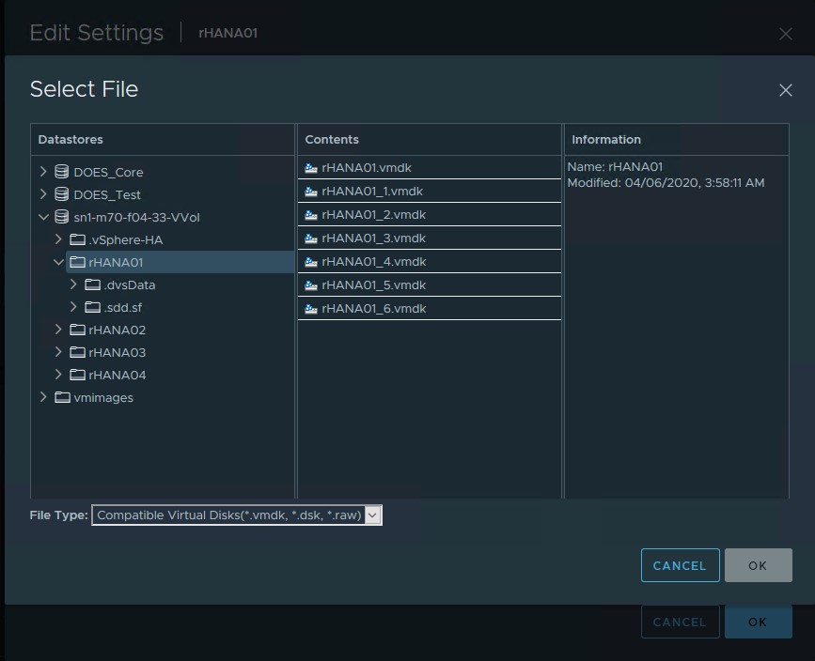This screenshot has width=815, height=661.
Task: Click OK in Edit Settings window
Action: point(759,622)
